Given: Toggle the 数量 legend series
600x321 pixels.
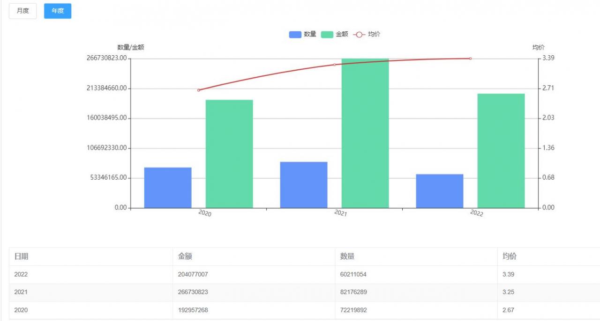Looking at the screenshot, I should (x=310, y=34).
